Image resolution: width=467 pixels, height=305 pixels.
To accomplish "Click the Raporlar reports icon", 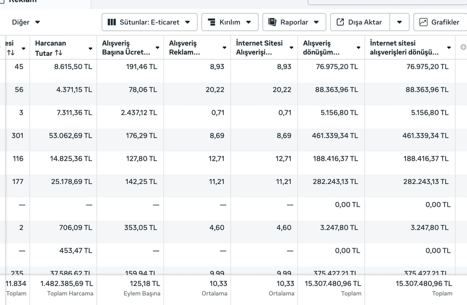I will [x=272, y=22].
